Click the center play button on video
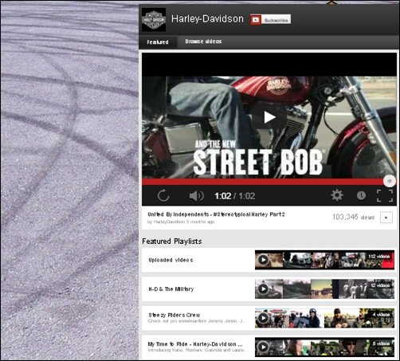Screen dimensions: 400x361 coord(269,117)
